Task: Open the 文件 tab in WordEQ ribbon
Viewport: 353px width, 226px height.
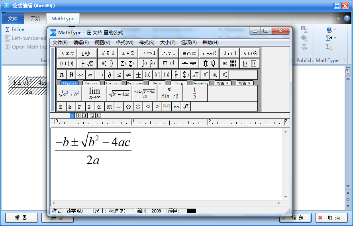Action: (13, 19)
